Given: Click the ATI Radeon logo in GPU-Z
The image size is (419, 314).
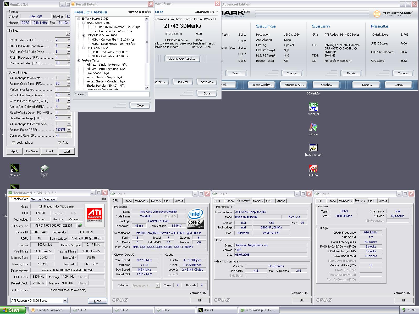Looking at the screenshot, I should pyautogui.click(x=95, y=215).
